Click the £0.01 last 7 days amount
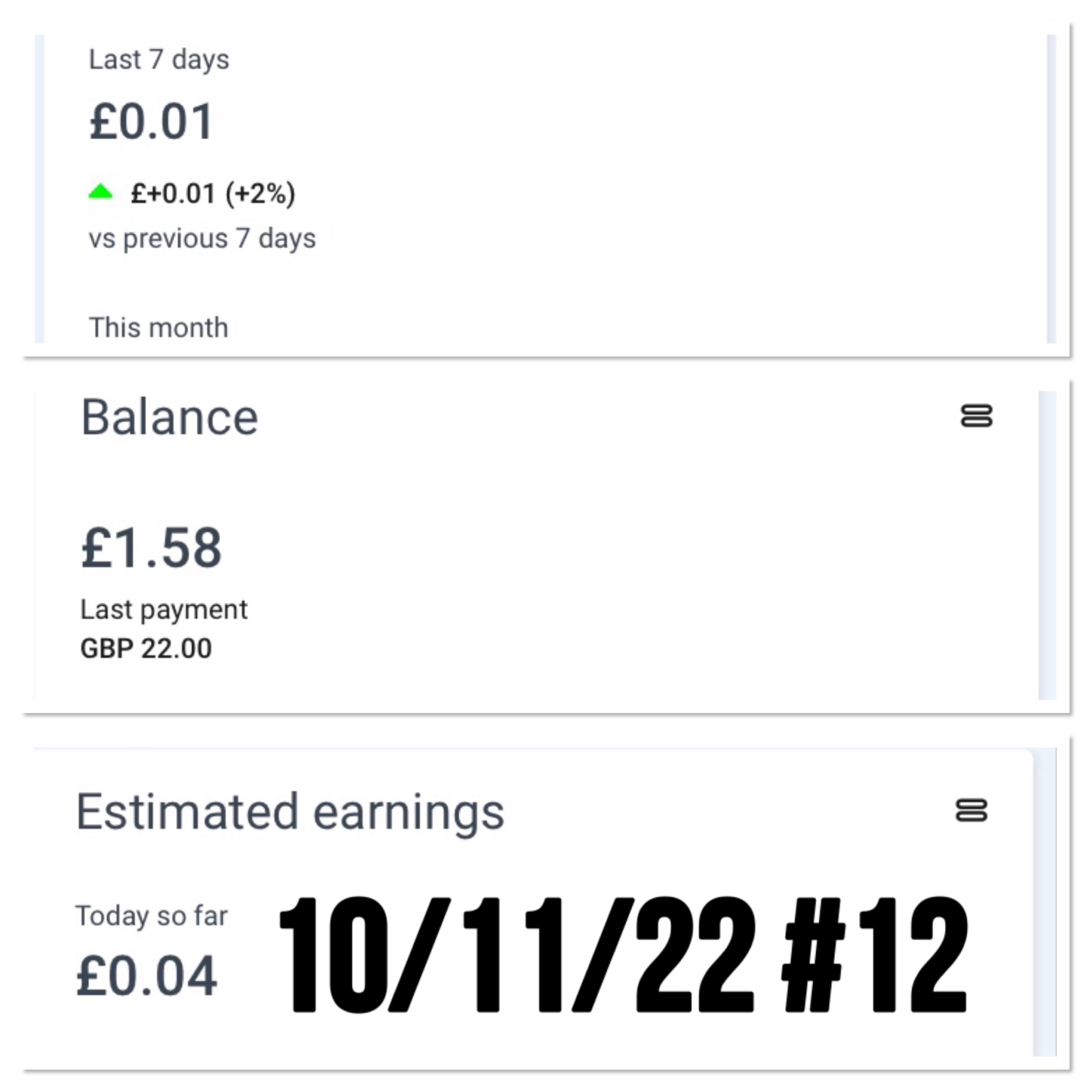The width and height of the screenshot is (1091, 1091). coord(151,122)
